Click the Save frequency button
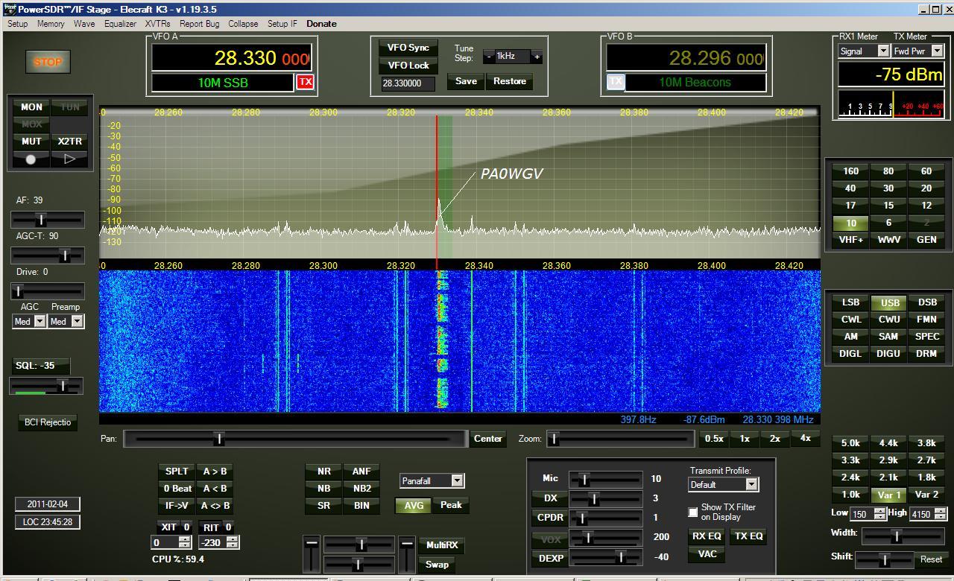Screen dimensions: 954x581 pyautogui.click(x=466, y=81)
